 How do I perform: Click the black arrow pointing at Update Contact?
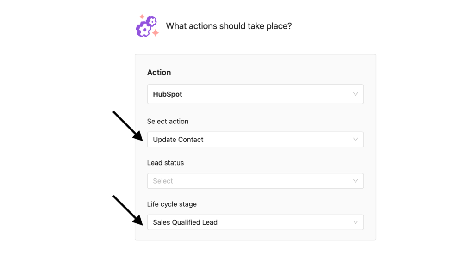tap(128, 126)
